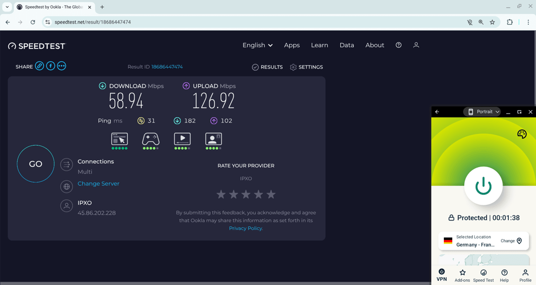The image size is (536, 285).
Task: Open more share options icon
Action: pos(62,66)
